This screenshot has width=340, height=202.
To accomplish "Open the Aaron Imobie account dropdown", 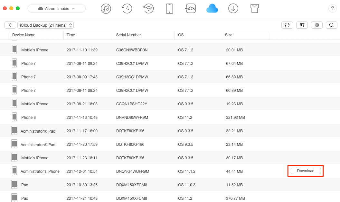I will click(57, 9).
